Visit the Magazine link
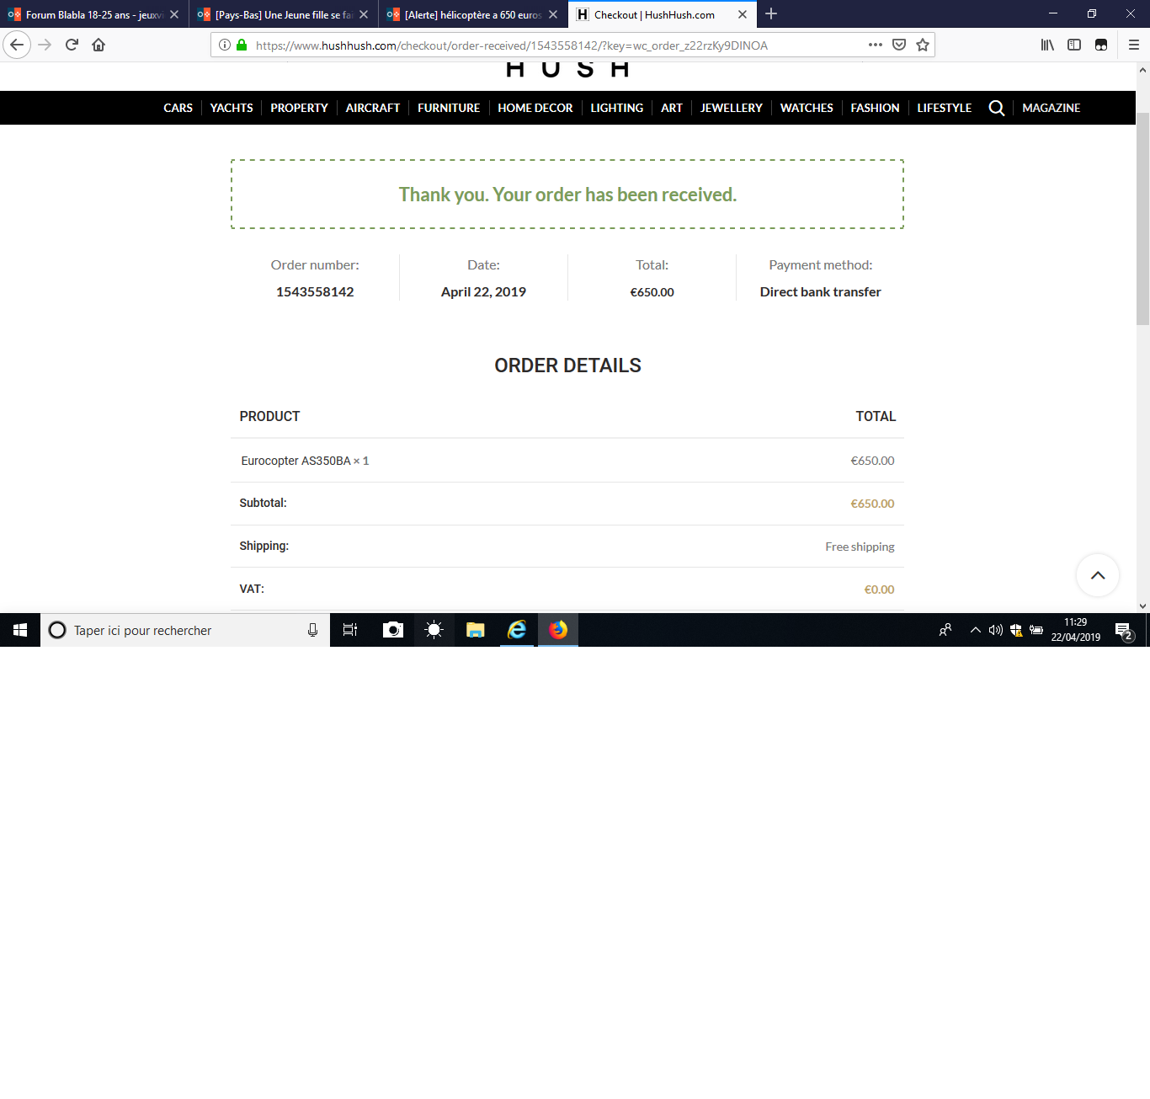This screenshot has width=1150, height=1099. coord(1052,108)
